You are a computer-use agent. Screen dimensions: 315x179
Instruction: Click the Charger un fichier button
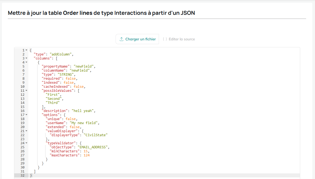(x=137, y=39)
